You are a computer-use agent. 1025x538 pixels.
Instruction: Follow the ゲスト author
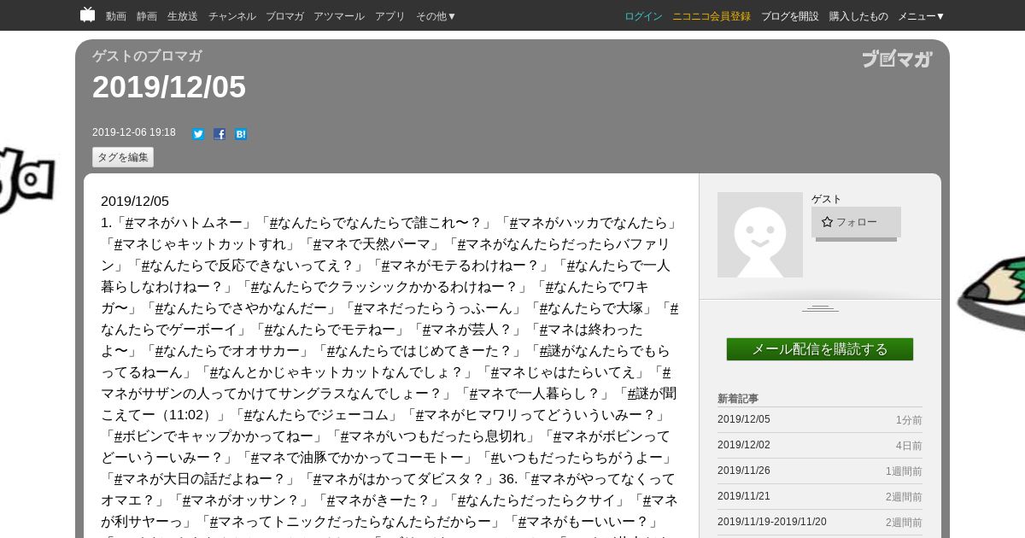click(856, 222)
